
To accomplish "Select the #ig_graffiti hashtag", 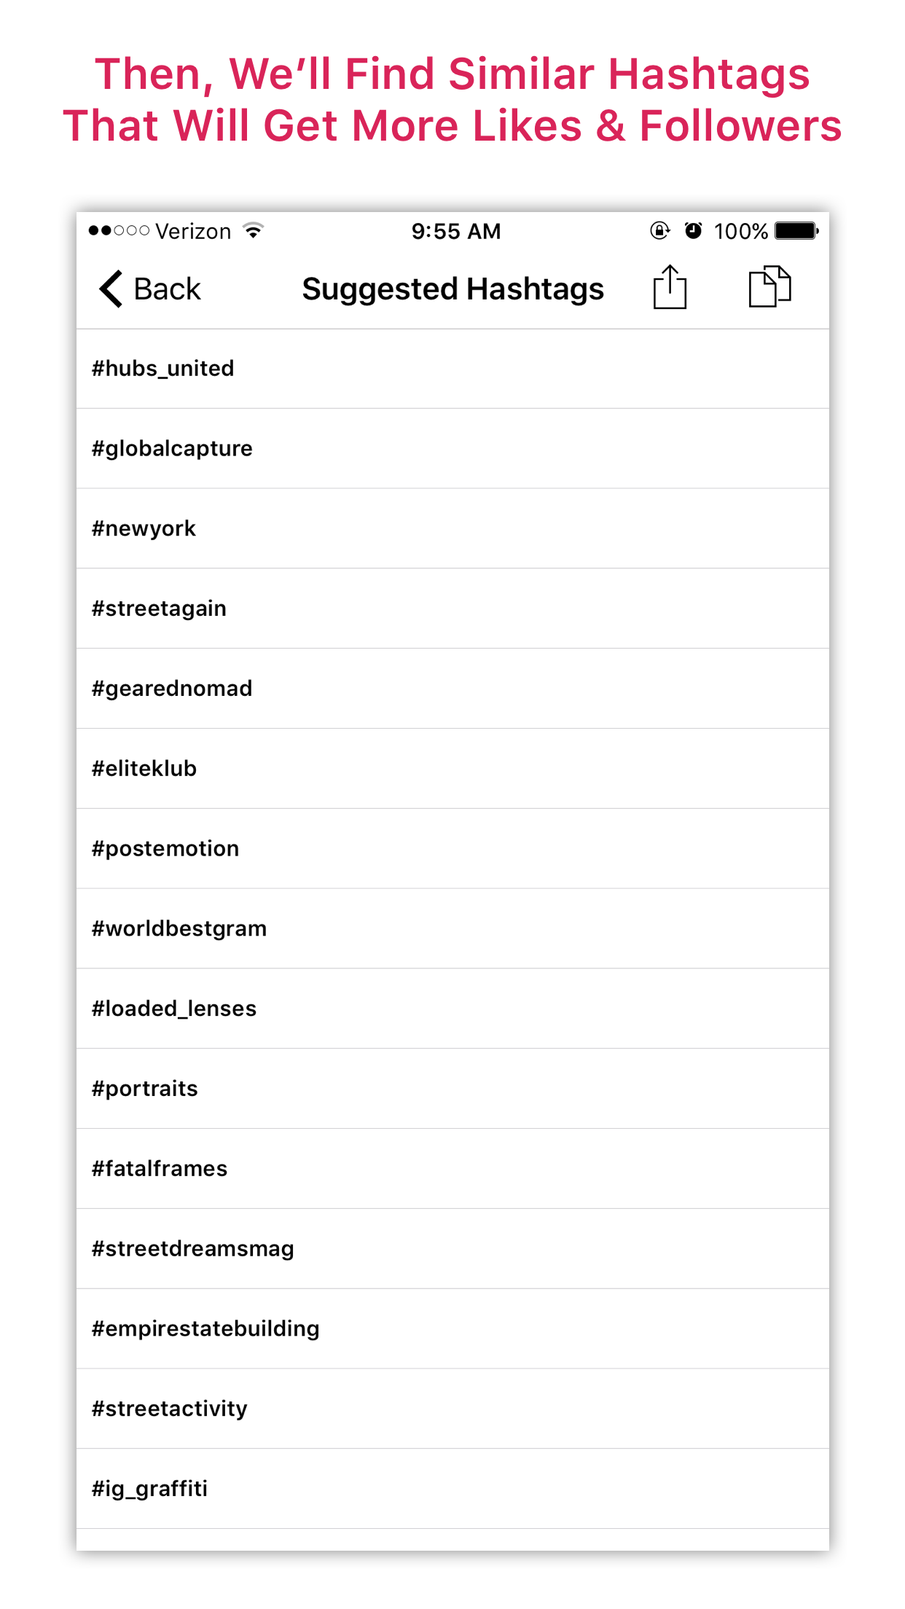I will point(452,1488).
